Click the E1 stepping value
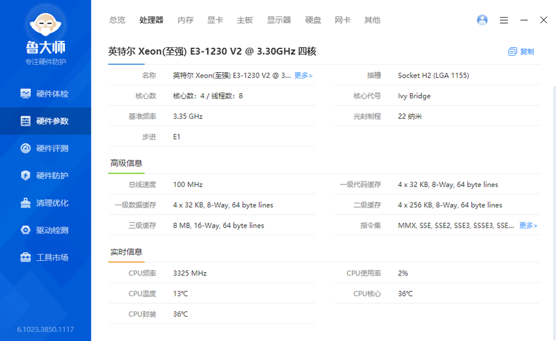The height and width of the screenshot is (341, 558). [177, 137]
